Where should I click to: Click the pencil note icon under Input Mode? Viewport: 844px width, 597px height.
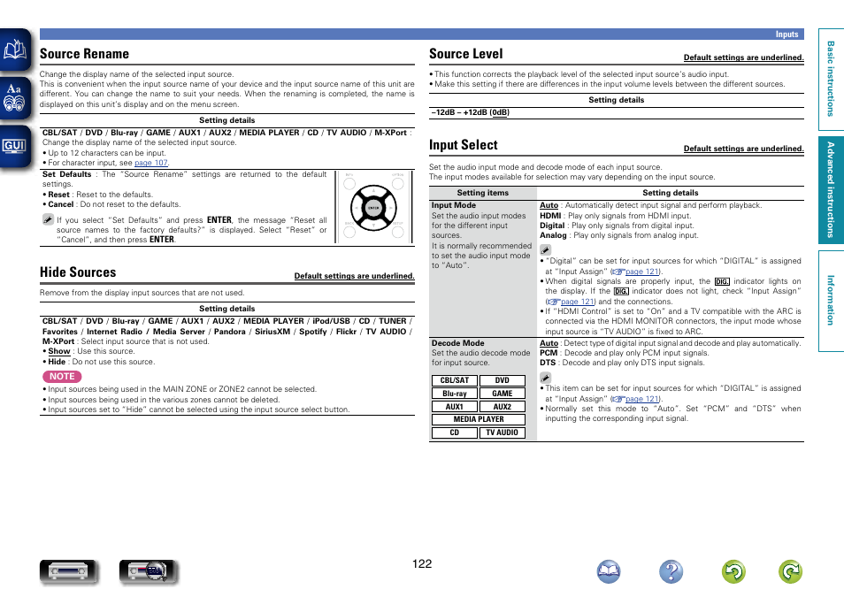[x=545, y=249]
